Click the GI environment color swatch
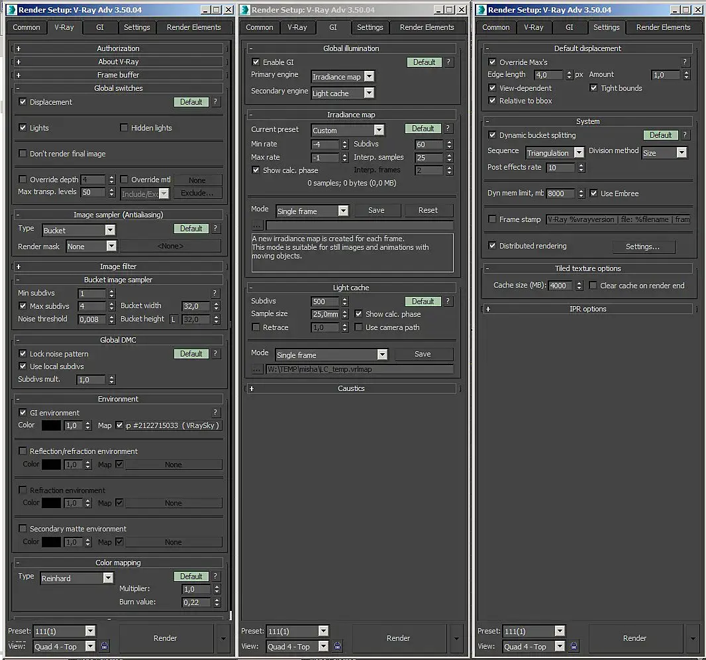Image resolution: width=706 pixels, height=660 pixels. click(51, 425)
